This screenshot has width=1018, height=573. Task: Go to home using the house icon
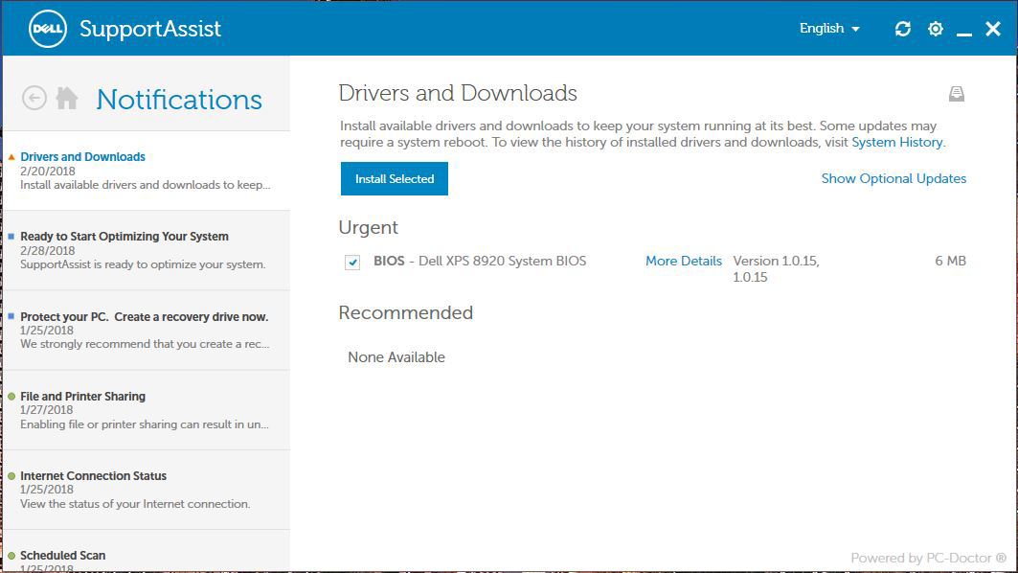[67, 98]
